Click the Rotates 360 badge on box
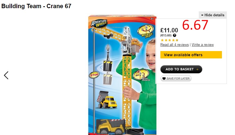235x135 pixels. (x=146, y=31)
